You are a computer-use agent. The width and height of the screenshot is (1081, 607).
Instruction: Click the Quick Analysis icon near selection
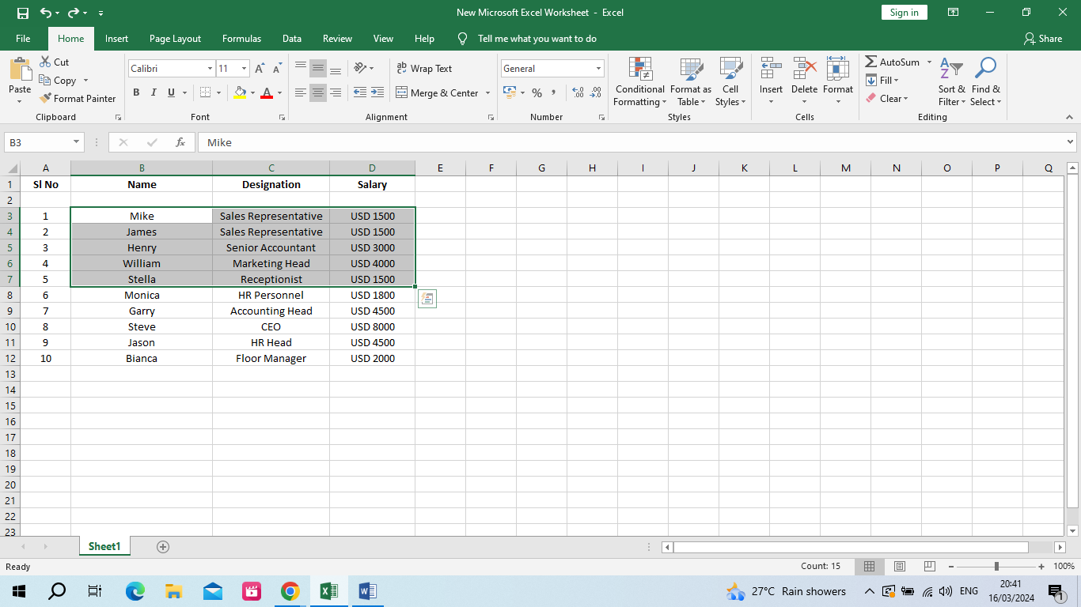(x=427, y=299)
